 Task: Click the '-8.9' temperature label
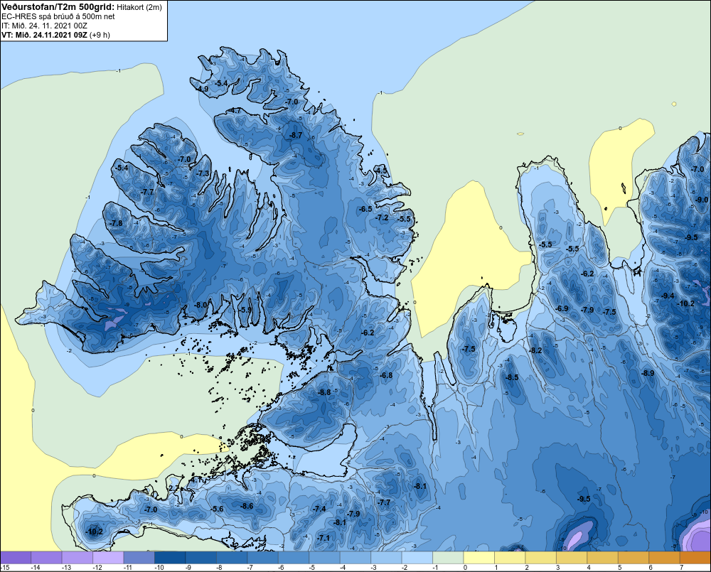tap(648, 373)
